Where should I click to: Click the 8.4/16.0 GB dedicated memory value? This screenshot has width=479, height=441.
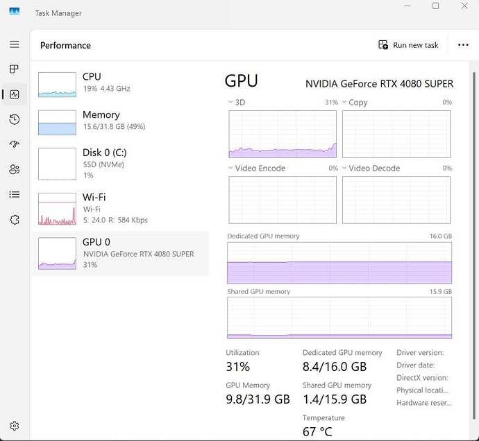335,367
